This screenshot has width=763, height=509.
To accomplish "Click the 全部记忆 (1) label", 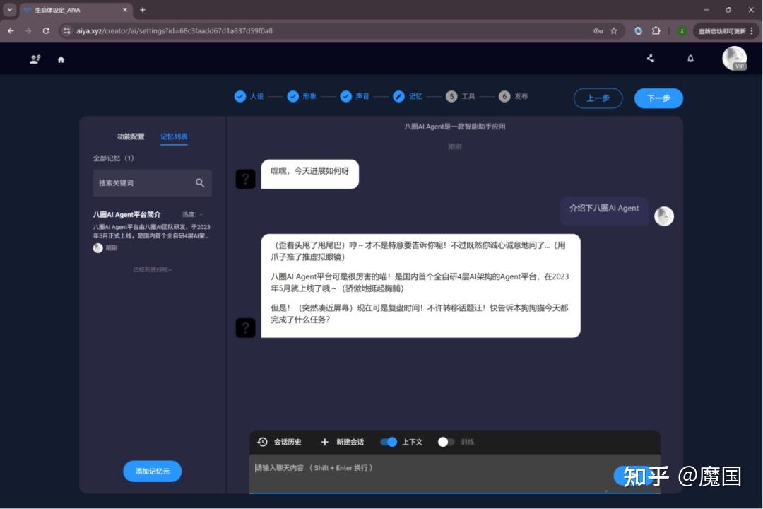I will pos(113,158).
